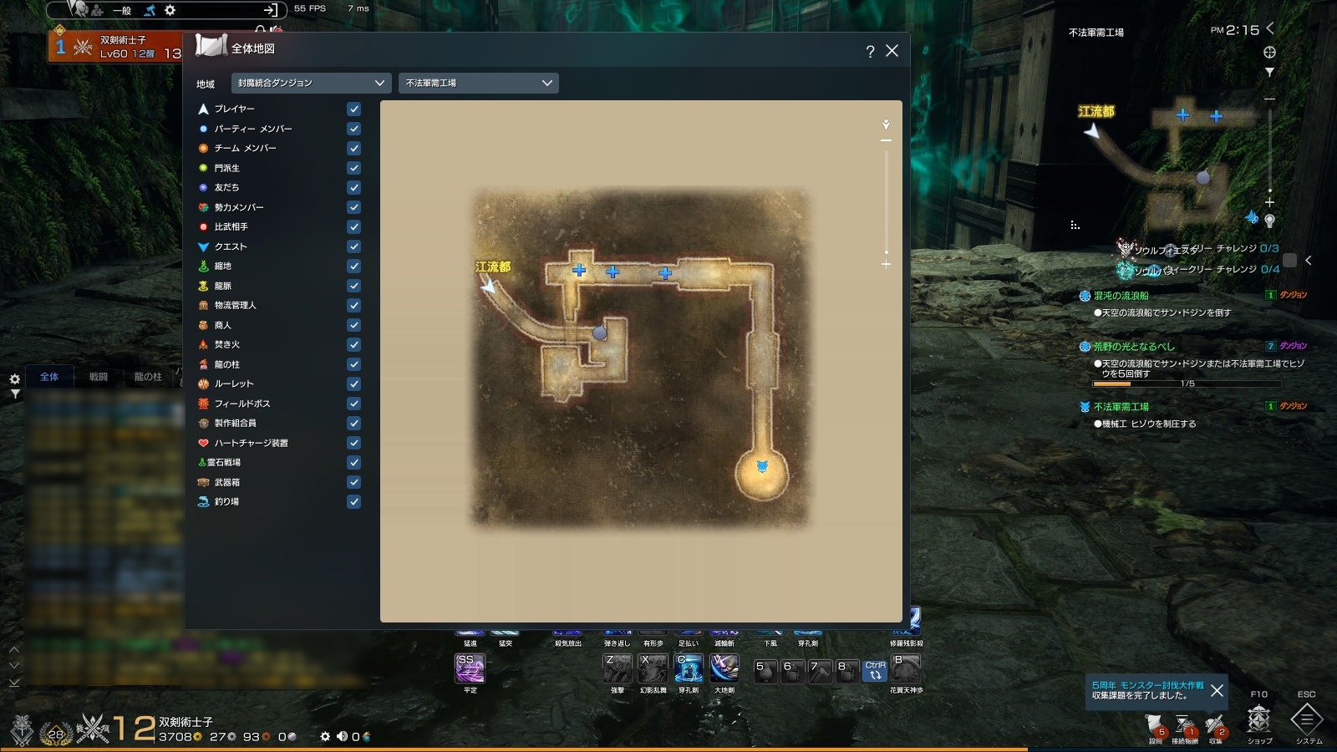Click the quest slot 5 on the skill bar
Image resolution: width=1337 pixels, height=752 pixels.
765,671
